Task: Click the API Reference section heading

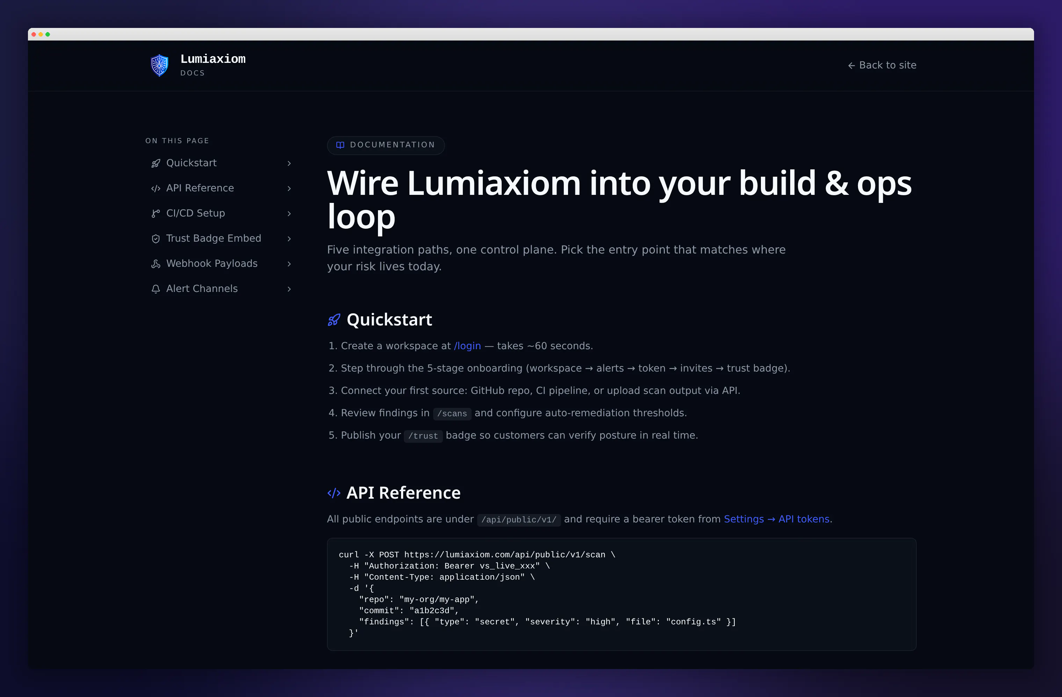Action: [403, 493]
